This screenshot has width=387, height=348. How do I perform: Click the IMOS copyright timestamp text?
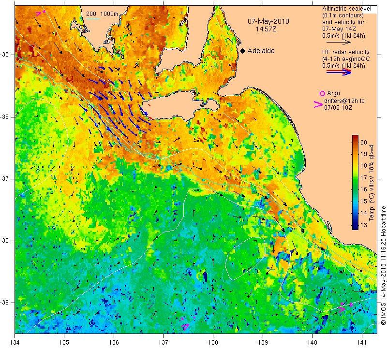[383, 265]
